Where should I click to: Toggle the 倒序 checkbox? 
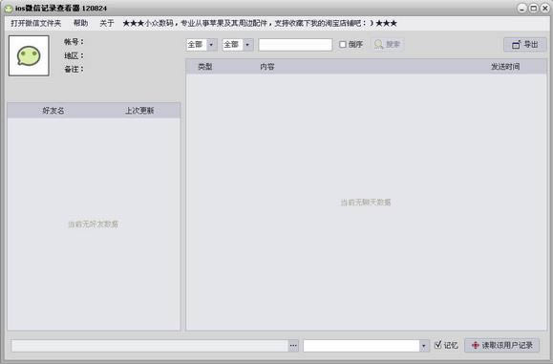pos(343,45)
